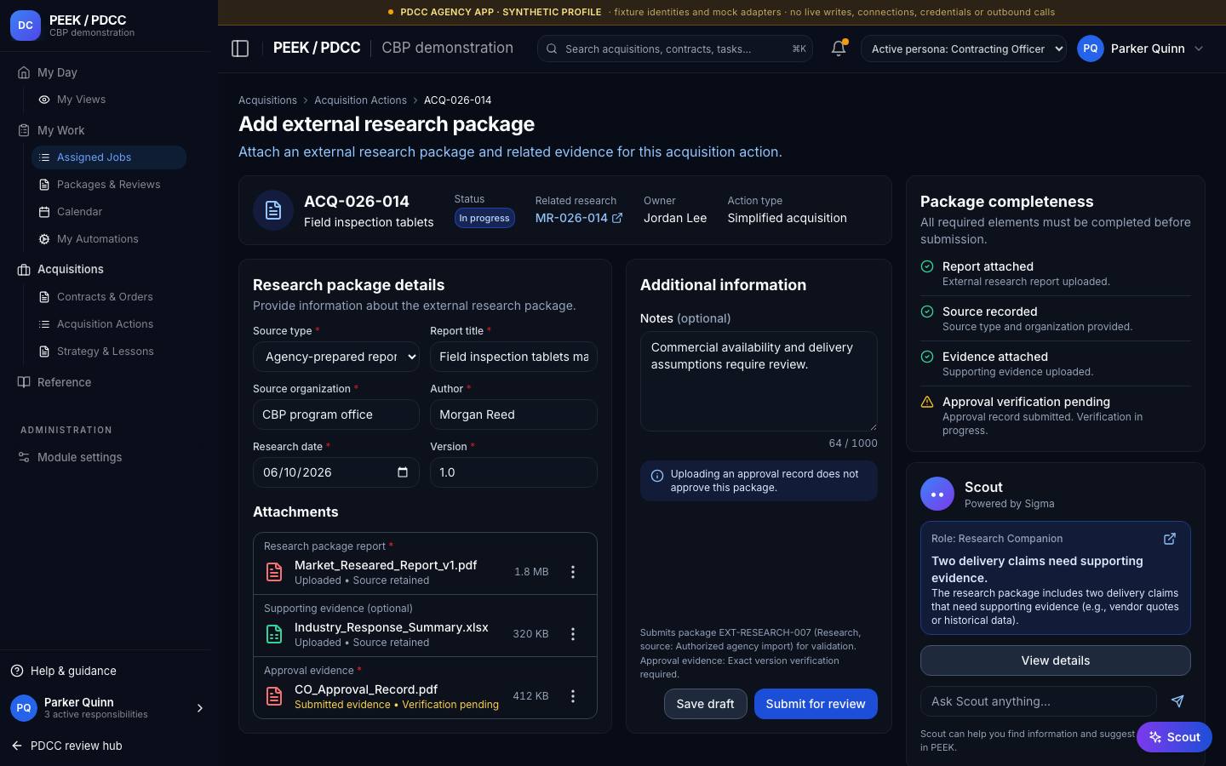The width and height of the screenshot is (1226, 766).
Task: Follow the Acquisition Actions breadcrumb link
Action: click(360, 100)
